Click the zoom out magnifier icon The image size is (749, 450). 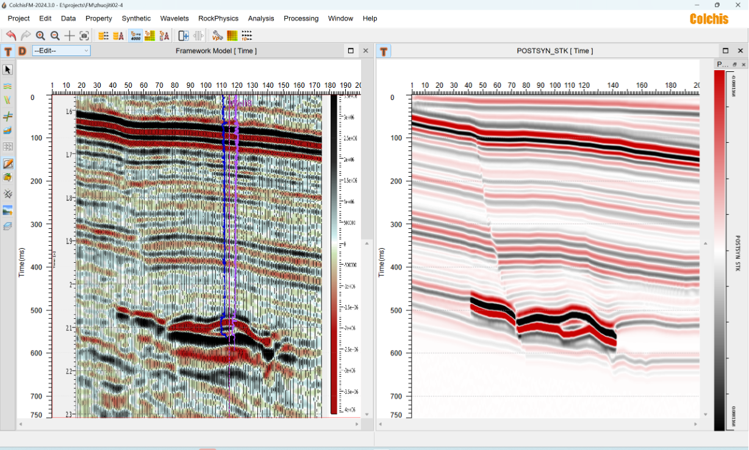point(55,36)
